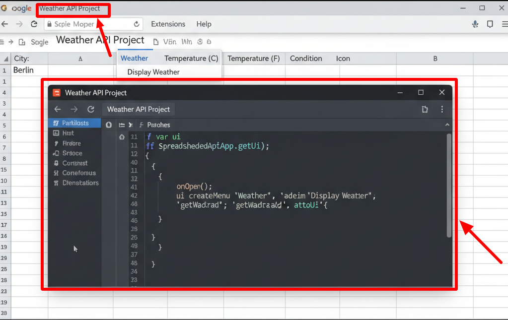Select Weather API Project tab in dark window
This screenshot has width=508, height=320.
pyautogui.click(x=139, y=109)
